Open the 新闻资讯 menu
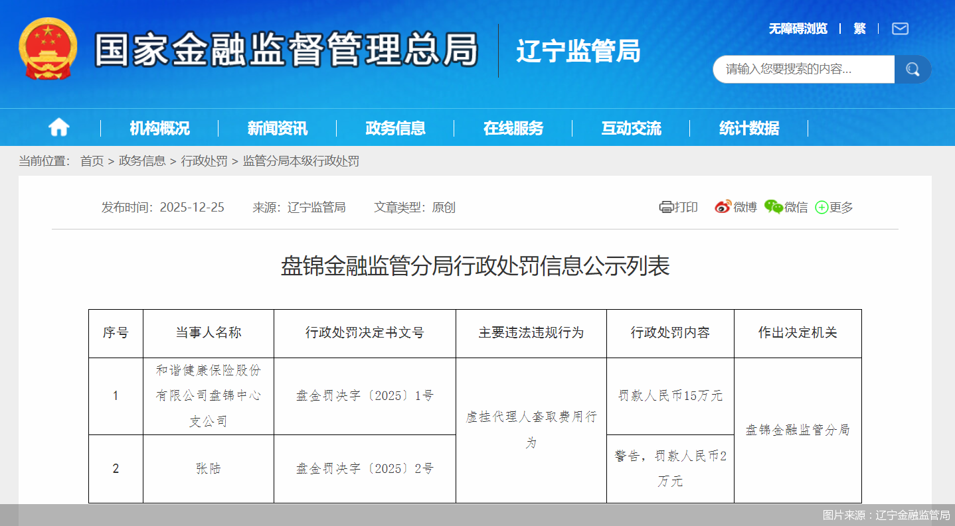 coord(277,128)
